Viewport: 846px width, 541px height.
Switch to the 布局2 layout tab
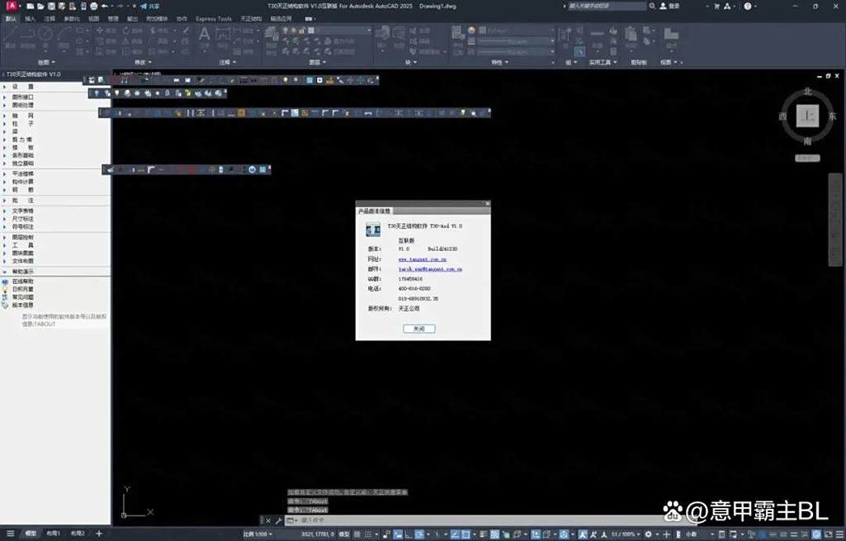tap(78, 534)
